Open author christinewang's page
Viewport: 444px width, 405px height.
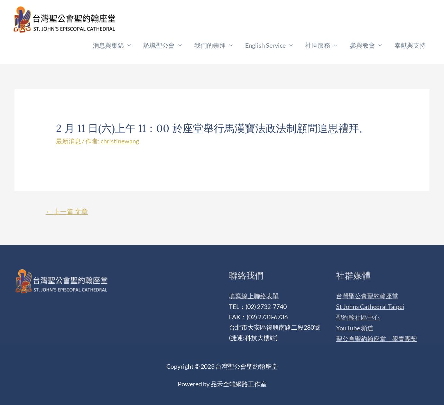tap(120, 141)
